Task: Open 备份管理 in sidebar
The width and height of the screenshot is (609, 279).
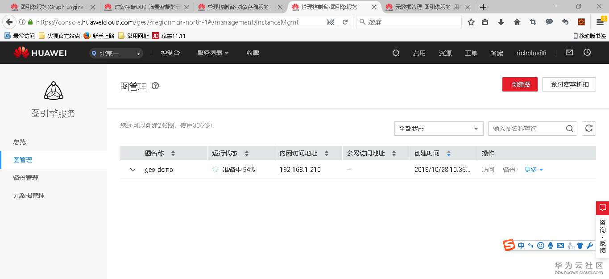Action: (26, 178)
